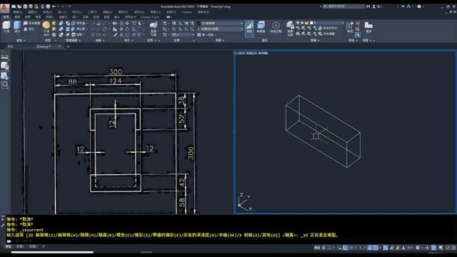
Task: Switch to the Layout1 (配置1) tab
Action: point(19,247)
